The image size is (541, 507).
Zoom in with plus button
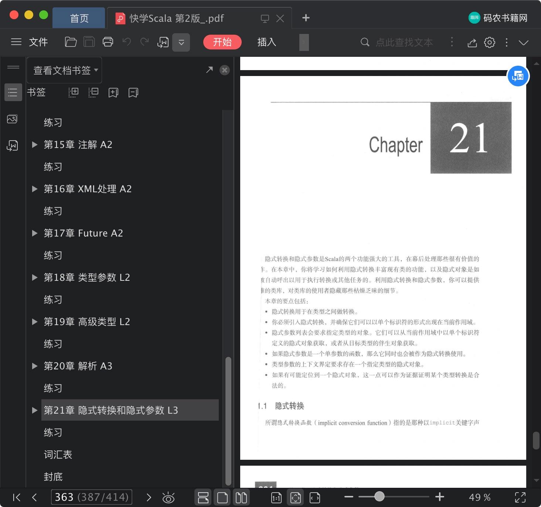(440, 497)
